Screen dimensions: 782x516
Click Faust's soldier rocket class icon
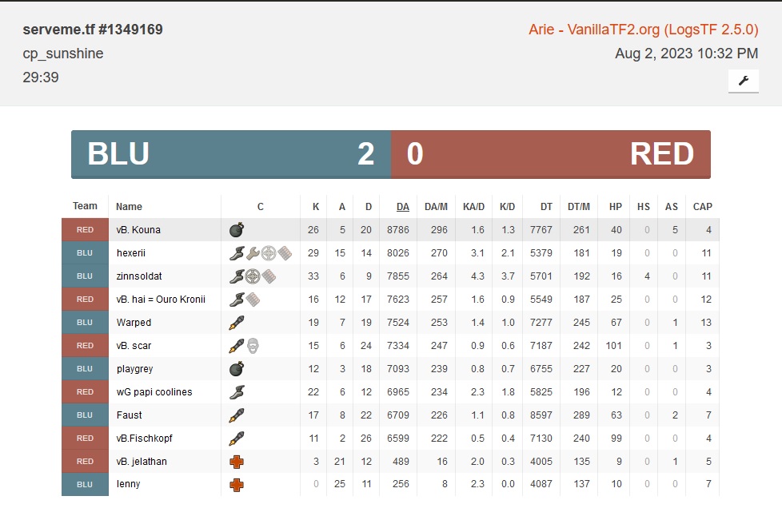click(x=237, y=415)
